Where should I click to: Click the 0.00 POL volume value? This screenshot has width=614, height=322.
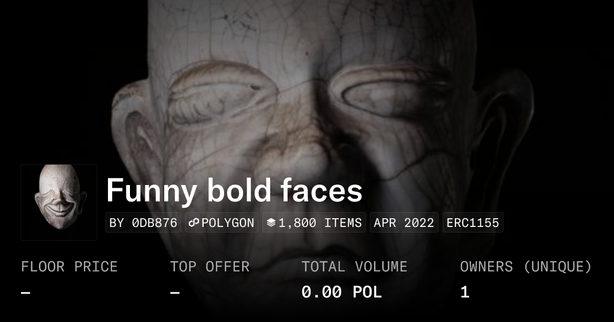pos(341,292)
